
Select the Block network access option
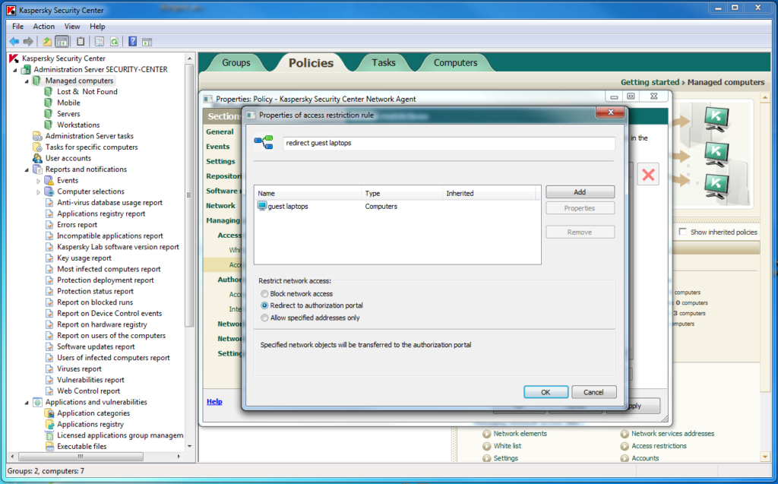tap(264, 294)
